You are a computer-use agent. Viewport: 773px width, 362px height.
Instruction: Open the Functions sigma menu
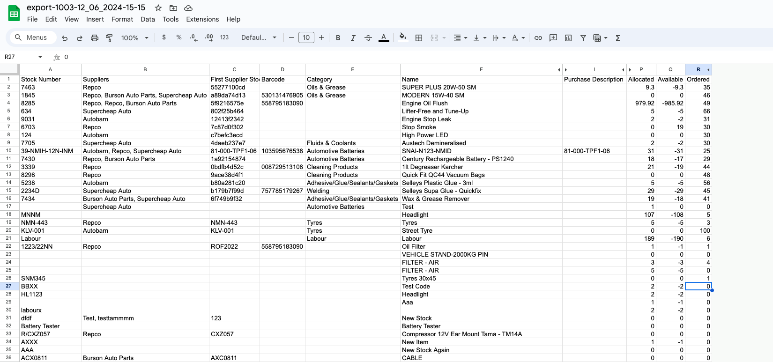tap(618, 38)
